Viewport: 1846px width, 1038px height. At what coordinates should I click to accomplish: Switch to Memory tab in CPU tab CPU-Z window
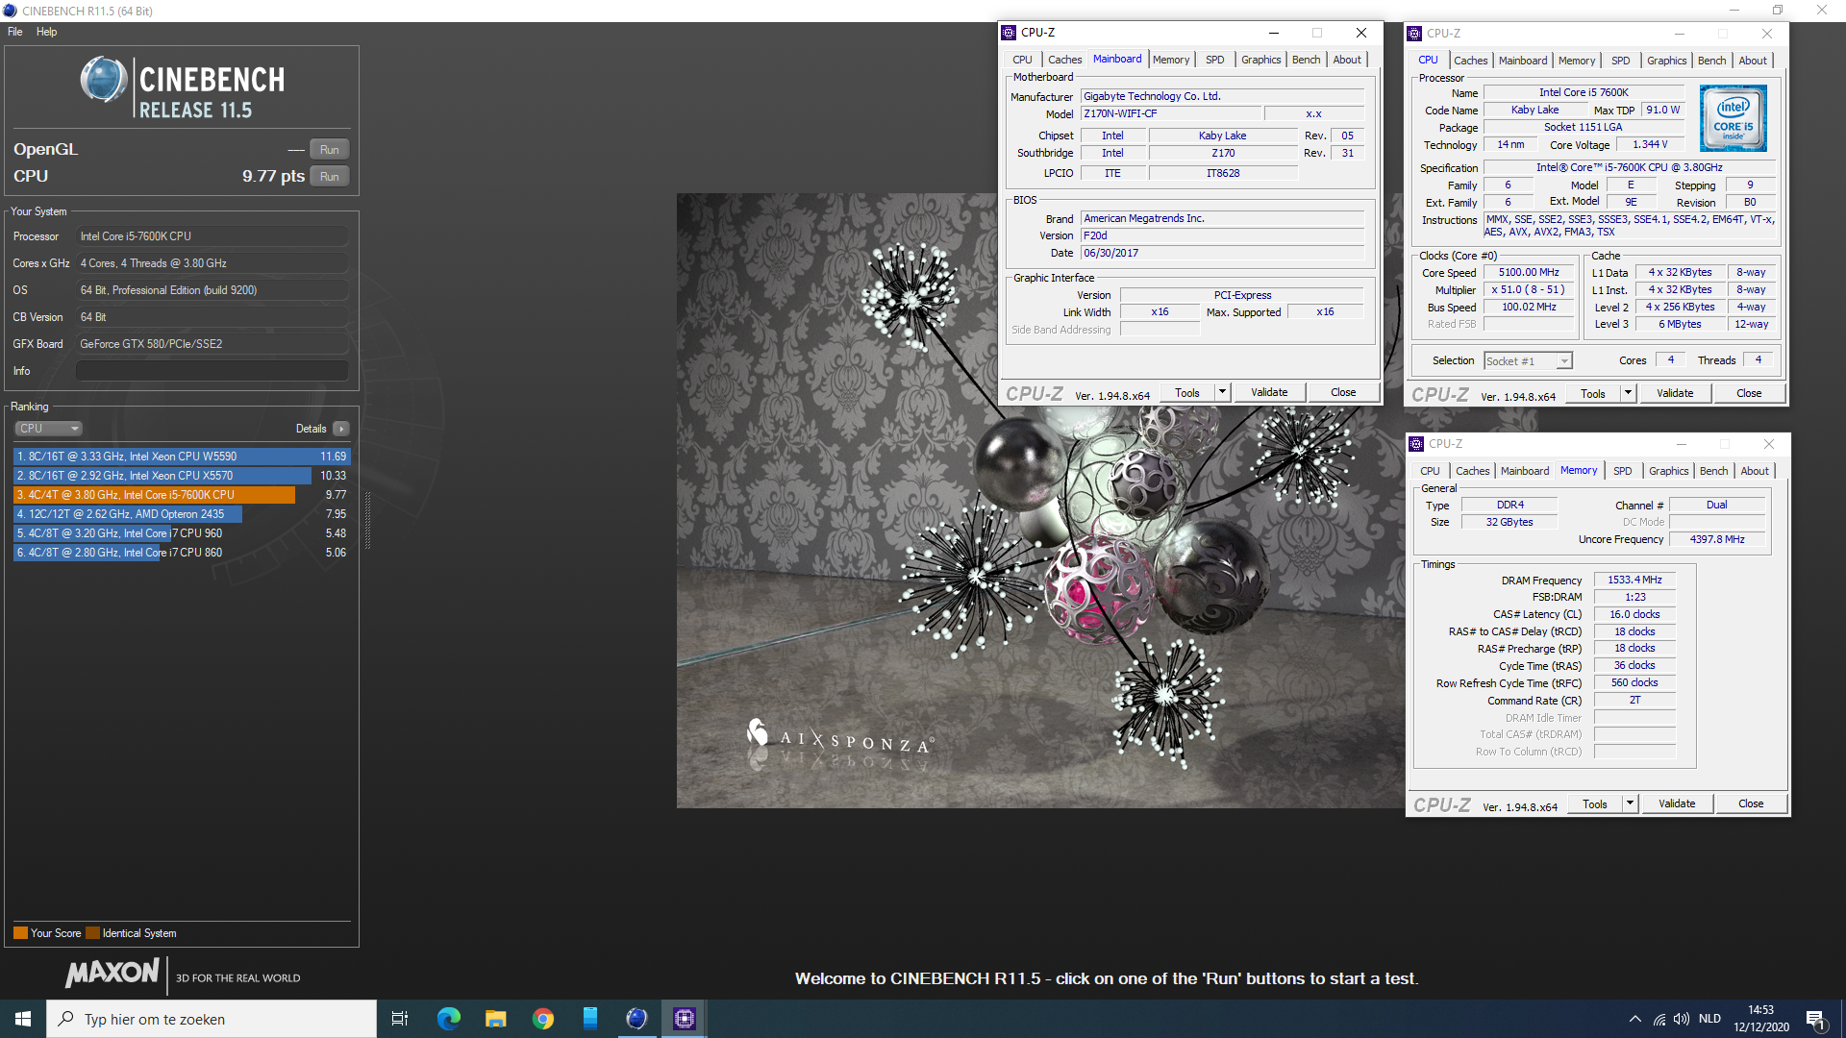tap(1577, 61)
